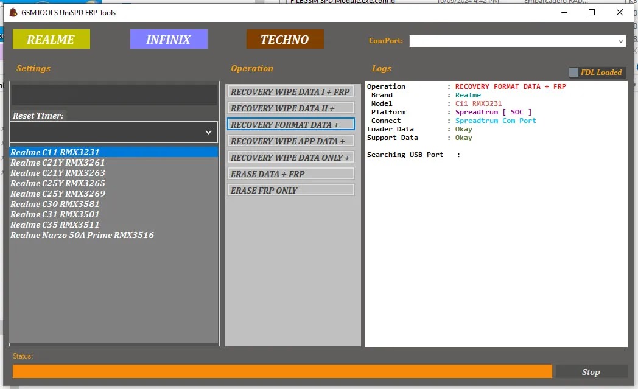The image size is (638, 389).
Task: Switch to the REALME brand tab
Action: pos(51,39)
